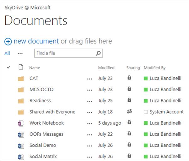Open the CAT folder name link
Image resolution: width=189 pixels, height=161 pixels.
click(x=34, y=78)
